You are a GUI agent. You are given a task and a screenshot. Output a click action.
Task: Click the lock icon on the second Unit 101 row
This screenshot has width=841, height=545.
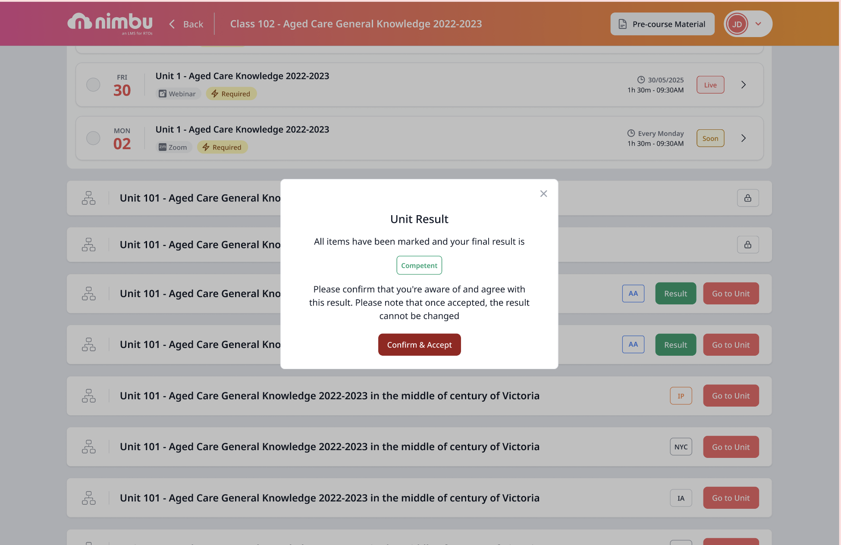click(747, 244)
